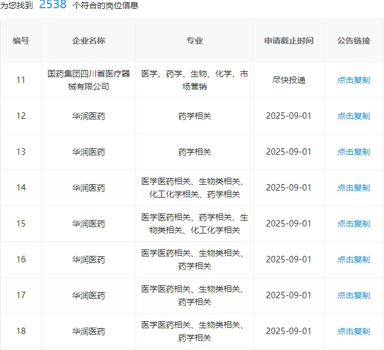Click the 华润医药 cell in row 16
This screenshot has width=384, height=350.
[89, 259]
